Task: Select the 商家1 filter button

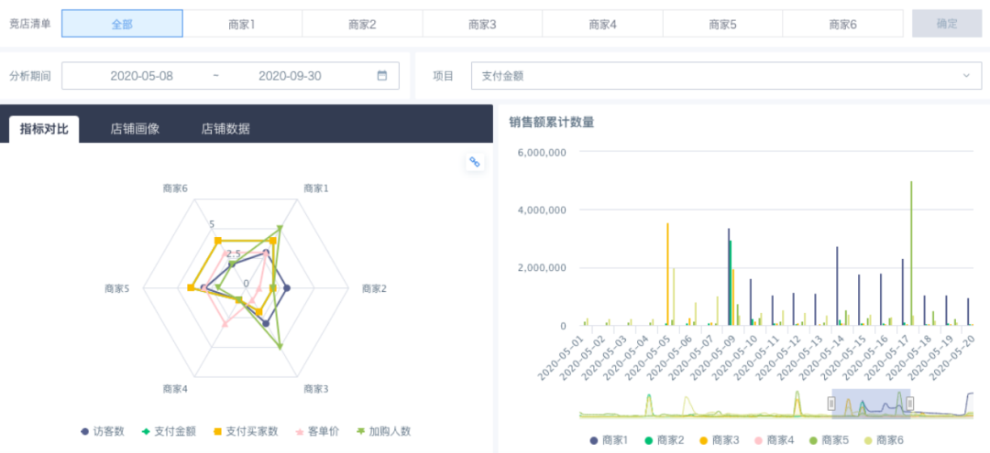Action: pyautogui.click(x=242, y=24)
